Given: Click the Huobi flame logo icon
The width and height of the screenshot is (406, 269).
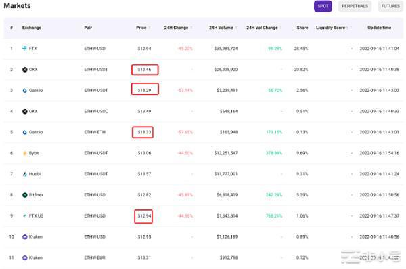Looking at the screenshot, I should pos(25,174).
